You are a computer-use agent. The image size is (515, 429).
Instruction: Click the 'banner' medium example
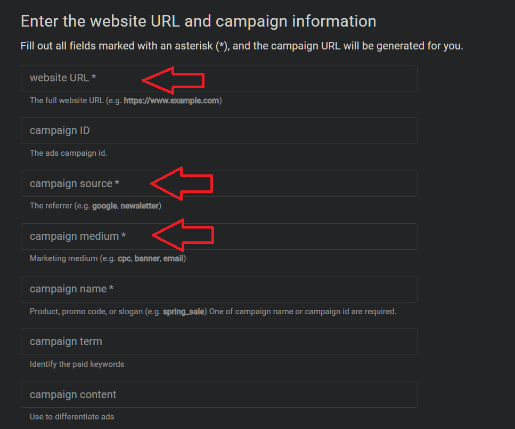pyautogui.click(x=146, y=259)
